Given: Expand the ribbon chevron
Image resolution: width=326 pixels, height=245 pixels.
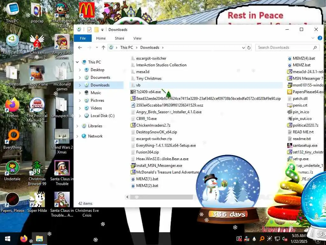Looking at the screenshot, I should tap(313, 38).
